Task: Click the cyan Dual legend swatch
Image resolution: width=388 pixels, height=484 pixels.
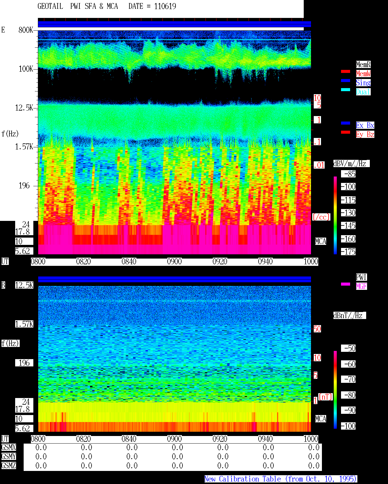Action: [346, 90]
